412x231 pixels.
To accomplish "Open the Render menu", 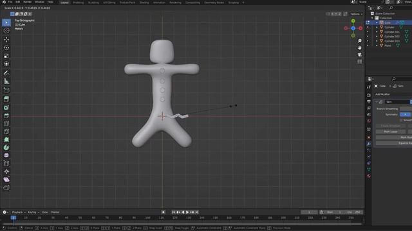I will 27,2.
